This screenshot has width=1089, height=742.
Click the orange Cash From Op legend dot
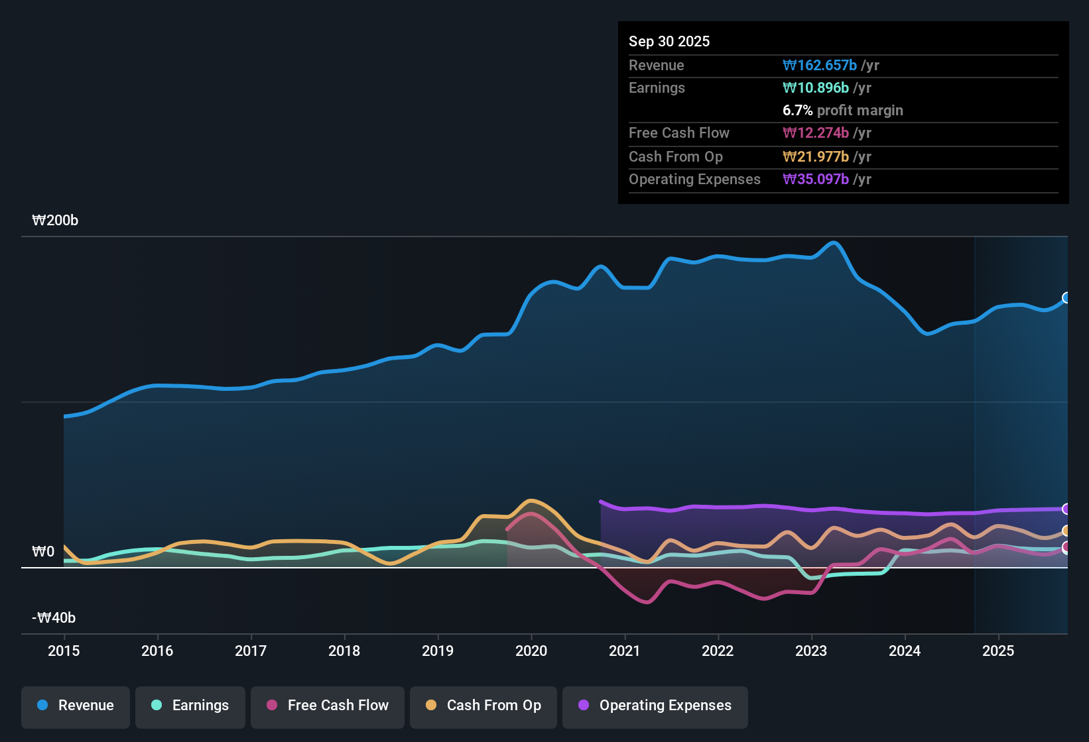[430, 706]
